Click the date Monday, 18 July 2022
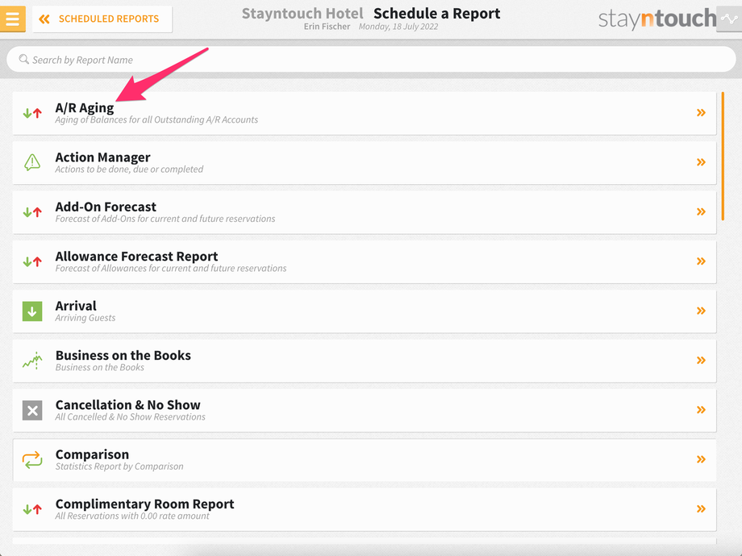 (x=398, y=27)
